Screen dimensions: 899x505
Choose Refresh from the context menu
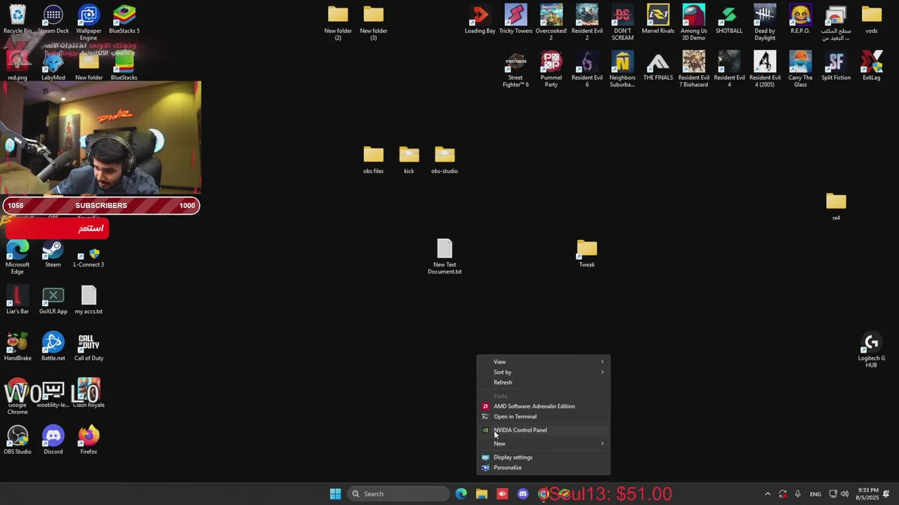coord(544,383)
